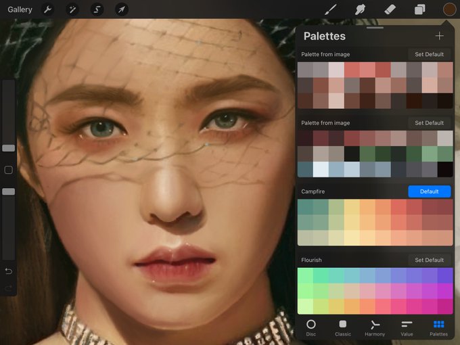Click the Flourish palette name
Image resolution: width=460 pixels, height=345 pixels.
311,260
